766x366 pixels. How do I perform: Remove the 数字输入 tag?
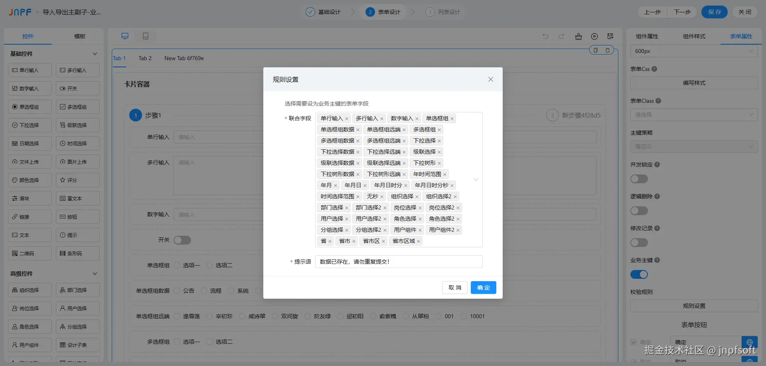(x=417, y=119)
